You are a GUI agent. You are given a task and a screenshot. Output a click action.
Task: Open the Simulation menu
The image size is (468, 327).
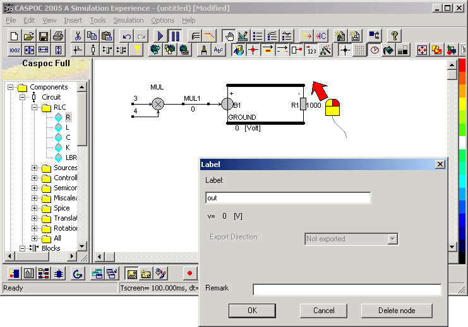(x=128, y=20)
